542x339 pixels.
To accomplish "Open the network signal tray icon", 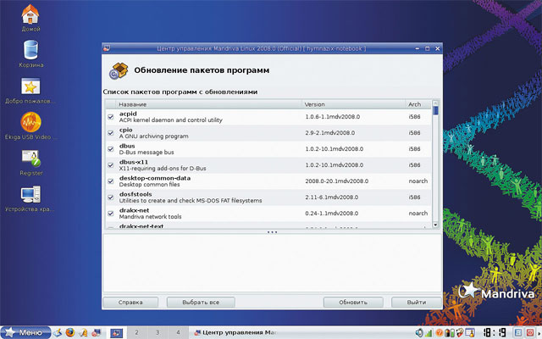I will [429, 333].
